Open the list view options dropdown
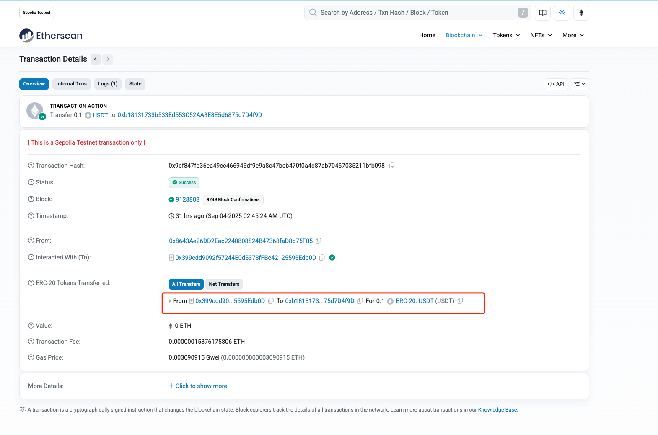The height and width of the screenshot is (435, 658). [x=580, y=84]
